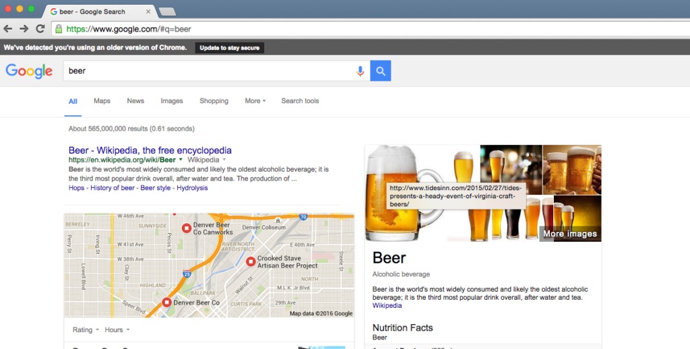
Task: Expand the More dropdown menu
Action: click(255, 101)
